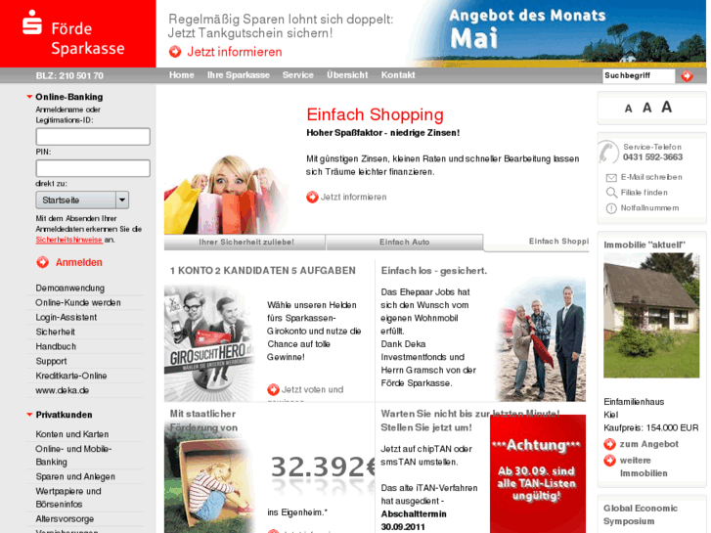Switch to 'Einfach Auto' tab

coord(404,243)
